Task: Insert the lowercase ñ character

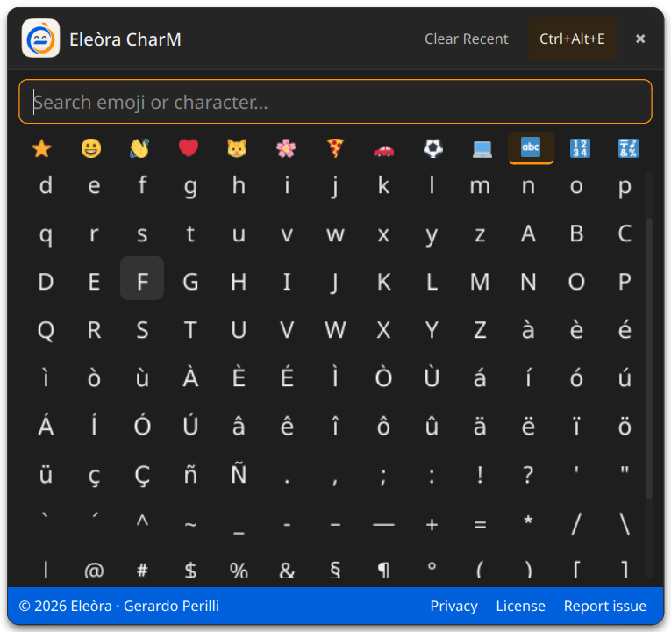Action: (190, 475)
